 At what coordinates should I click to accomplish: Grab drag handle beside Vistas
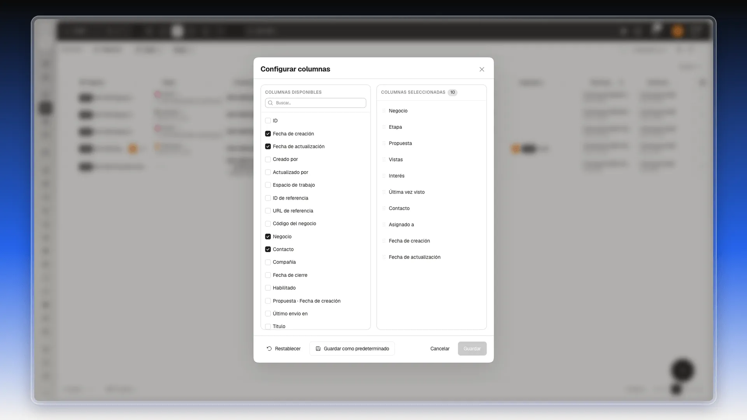pyautogui.click(x=384, y=159)
